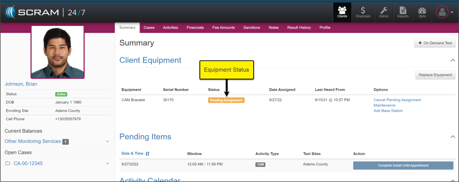
Task: Switch to the Cases tab
Action: [x=149, y=28]
